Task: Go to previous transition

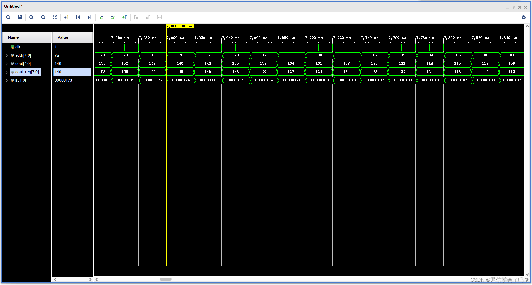Action: coord(101,17)
